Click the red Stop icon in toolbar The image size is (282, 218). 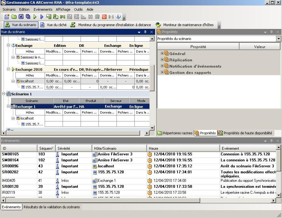(104, 17)
